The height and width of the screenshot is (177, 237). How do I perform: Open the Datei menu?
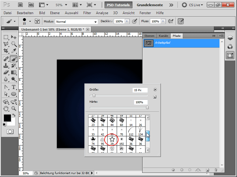click(x=8, y=13)
